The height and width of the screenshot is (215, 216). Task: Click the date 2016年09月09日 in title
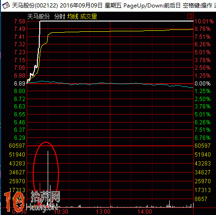pos(81,6)
